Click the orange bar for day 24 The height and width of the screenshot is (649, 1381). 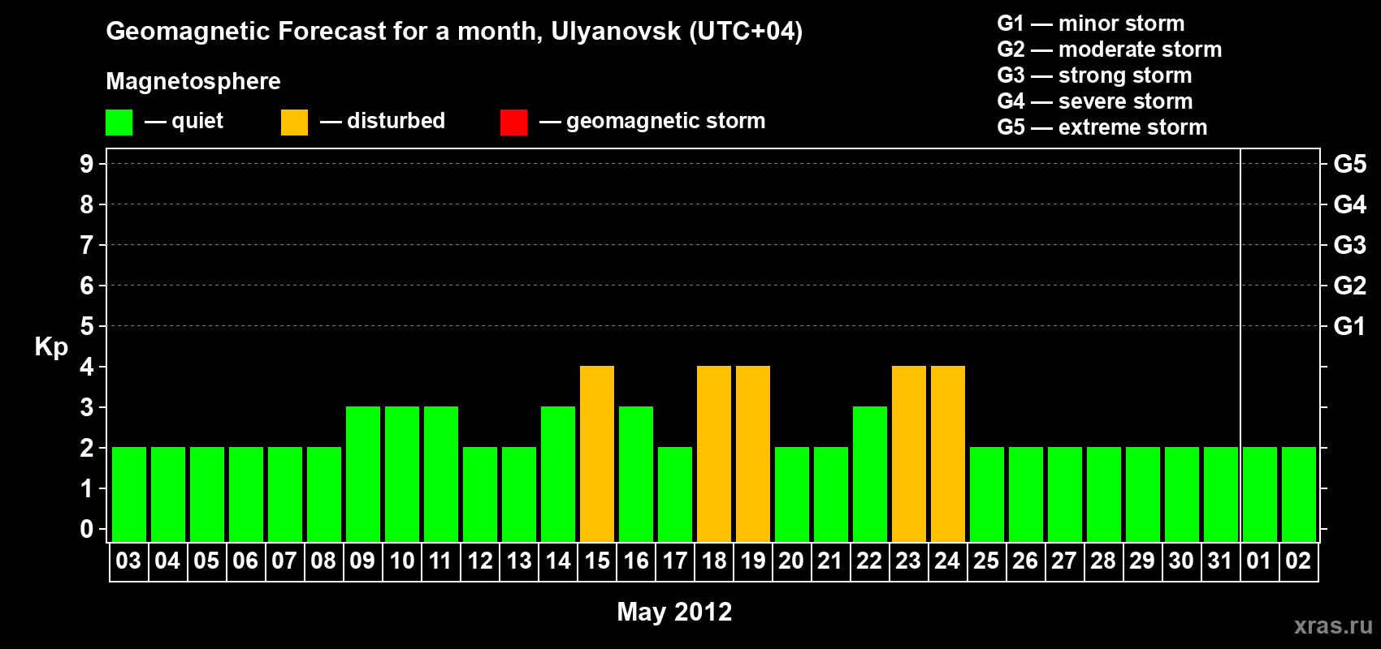point(948,453)
